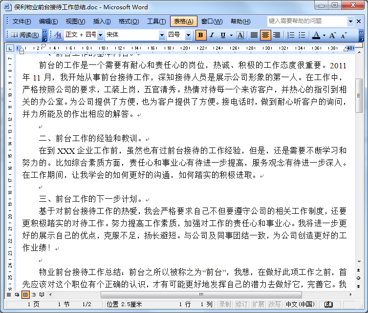Align paragraph right icon

pos(277,35)
